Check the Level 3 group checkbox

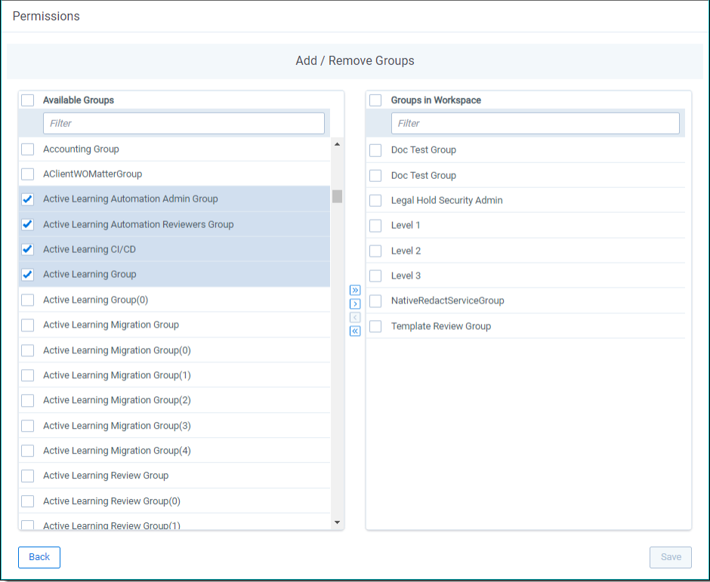pos(375,276)
